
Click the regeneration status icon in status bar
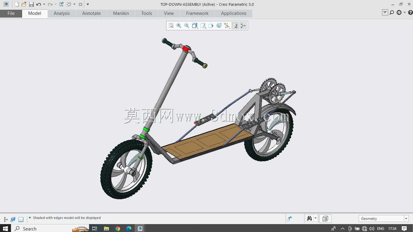tap(290, 218)
